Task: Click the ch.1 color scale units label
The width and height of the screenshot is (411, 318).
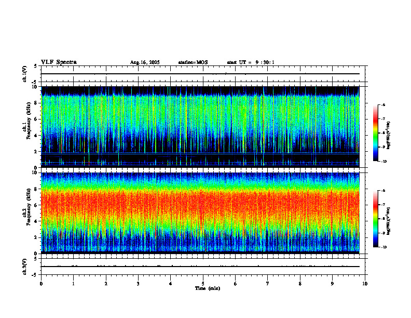Action: 389,136
